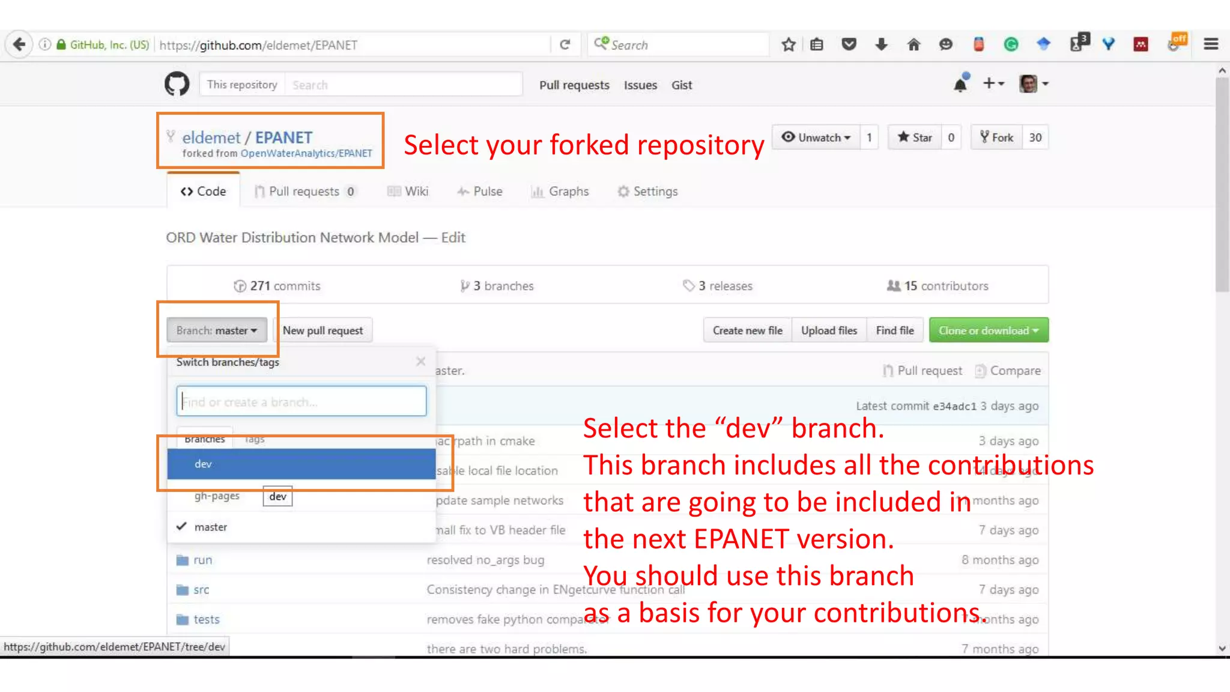The height and width of the screenshot is (692, 1230).
Task: Open notifications bell icon
Action: click(960, 84)
